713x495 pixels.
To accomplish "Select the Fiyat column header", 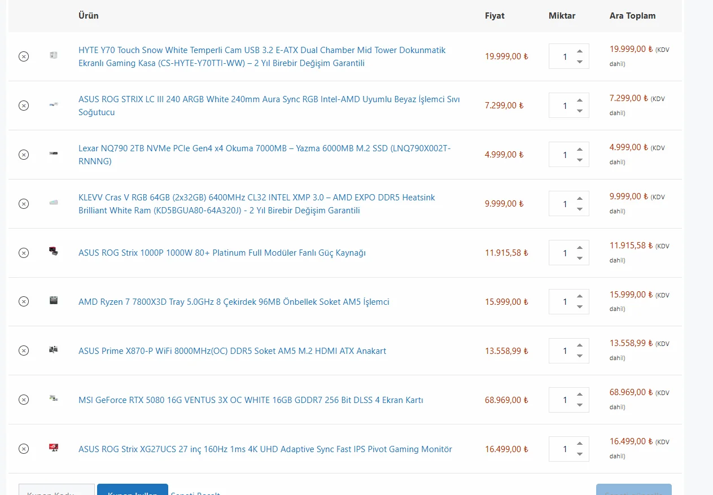I will pyautogui.click(x=495, y=16).
